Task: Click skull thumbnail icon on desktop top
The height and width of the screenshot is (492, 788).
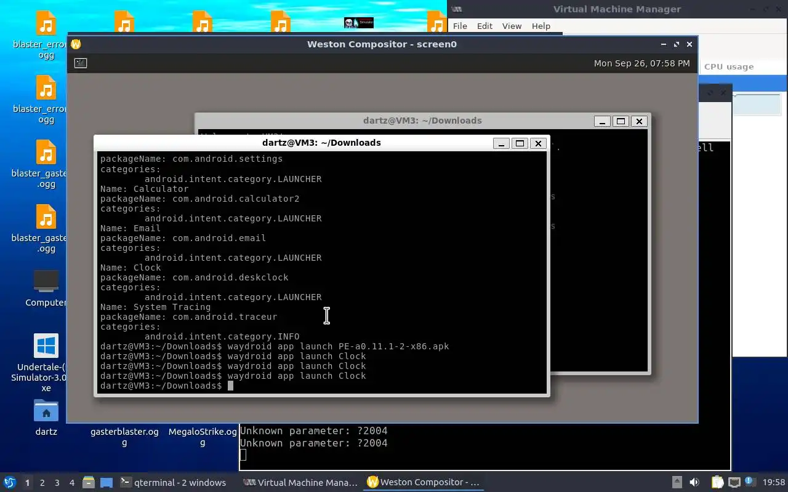Action: (x=358, y=23)
